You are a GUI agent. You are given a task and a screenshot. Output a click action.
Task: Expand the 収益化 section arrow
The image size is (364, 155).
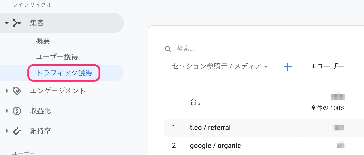coord(7,111)
